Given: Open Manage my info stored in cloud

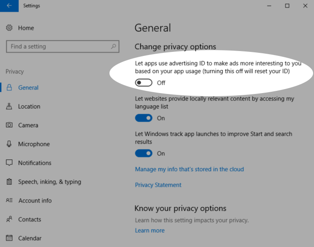Looking at the screenshot, I should tap(189, 169).
